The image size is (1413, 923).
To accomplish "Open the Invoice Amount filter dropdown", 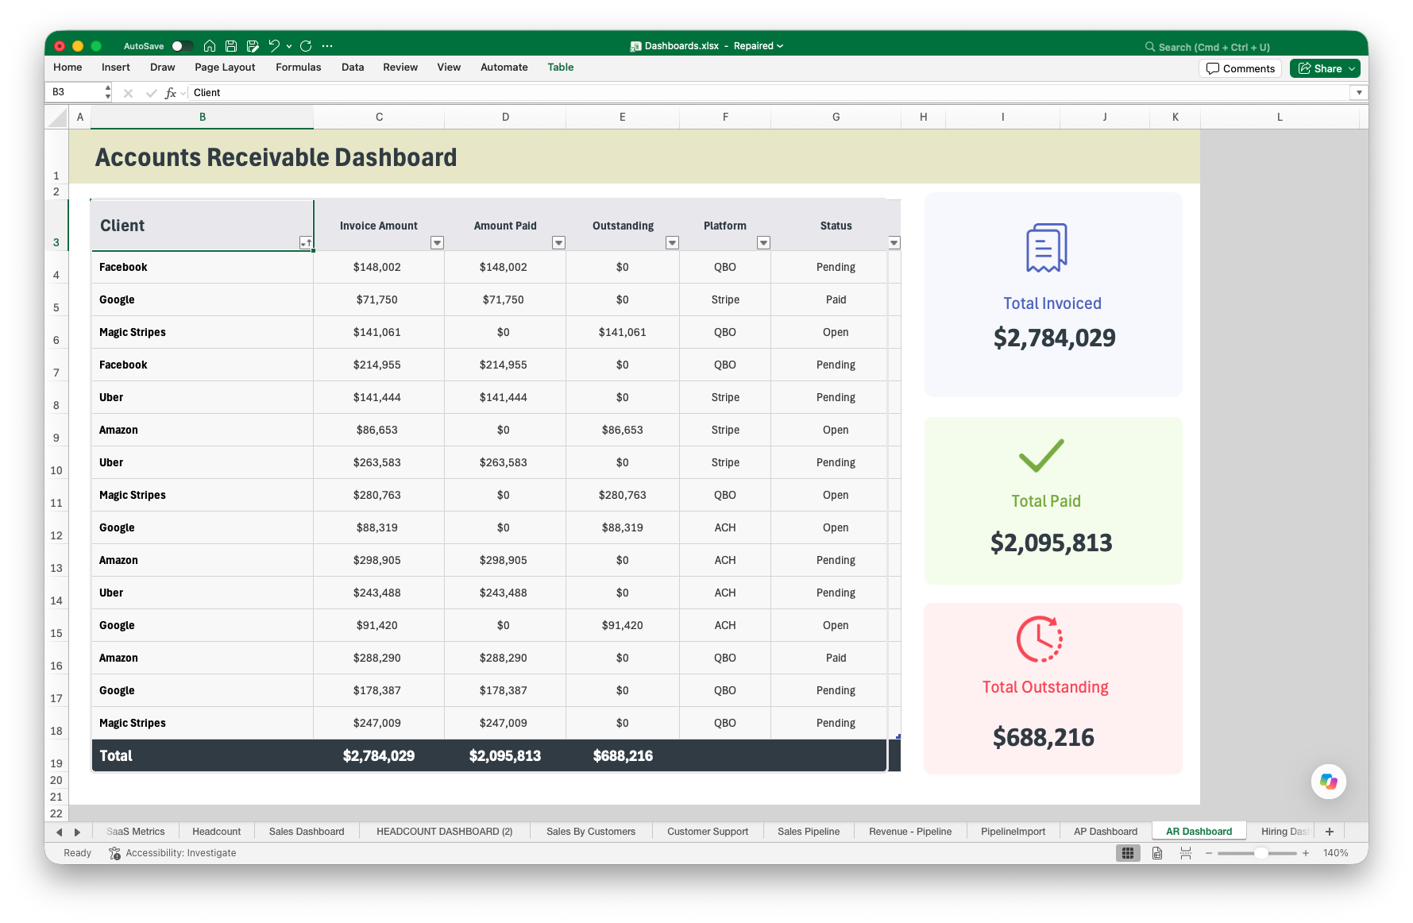I will [x=437, y=243].
